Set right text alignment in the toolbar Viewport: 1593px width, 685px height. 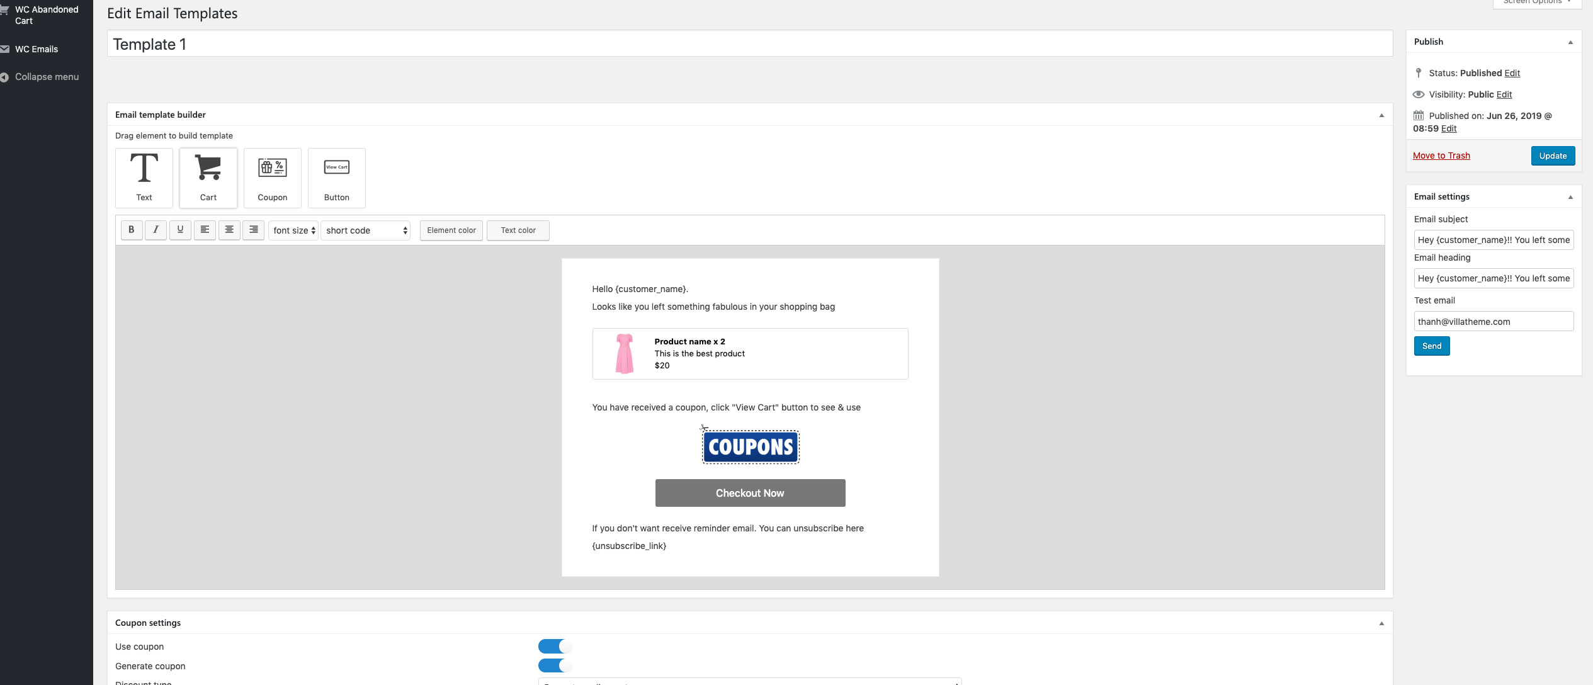coord(254,230)
